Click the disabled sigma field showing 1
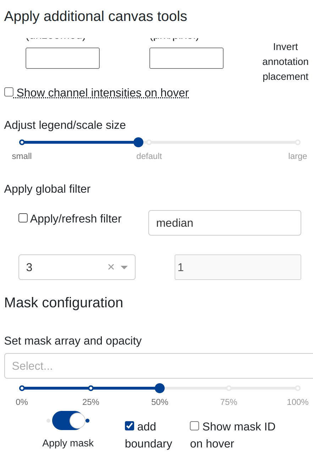 [238, 267]
